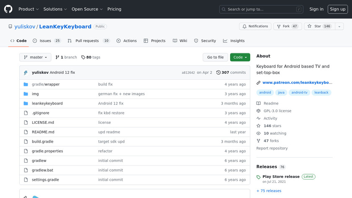The height and width of the screenshot is (198, 352).
Task: Open the patreon.com/leankeykeyboard link
Action: pos(297,83)
